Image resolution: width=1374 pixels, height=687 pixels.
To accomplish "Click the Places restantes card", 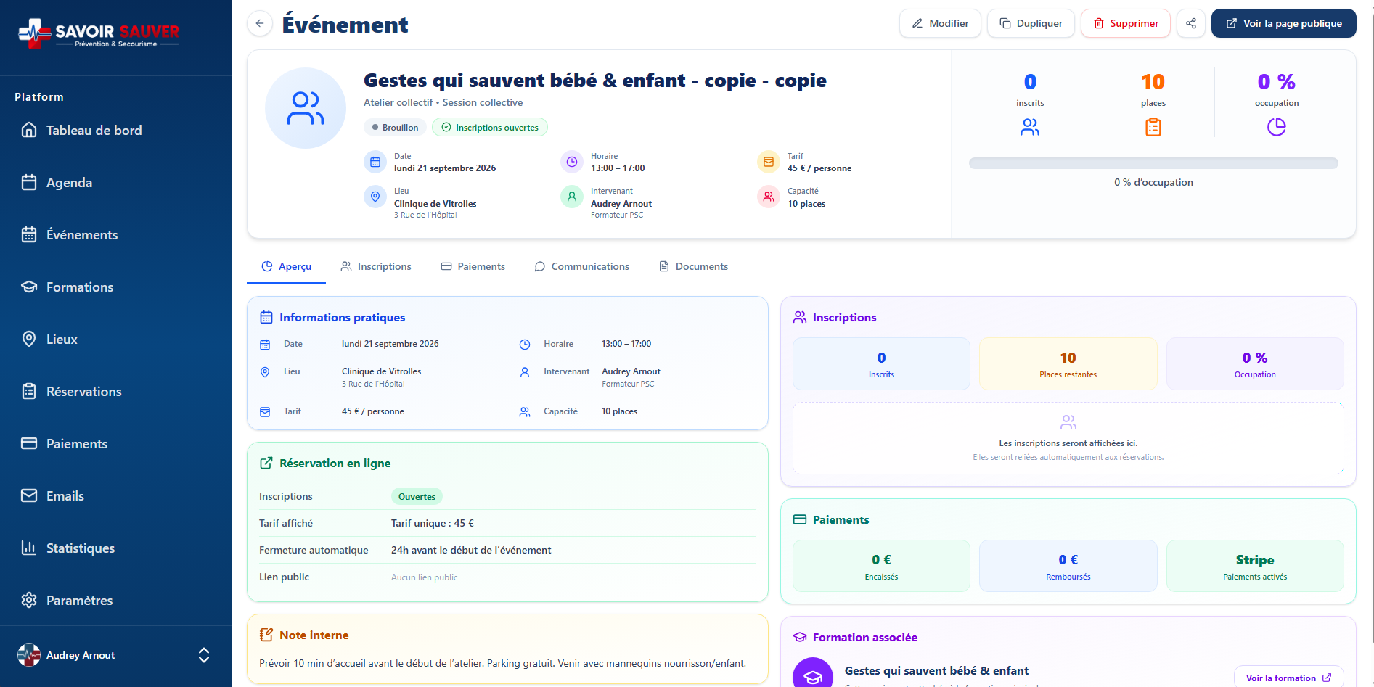I will click(1068, 363).
